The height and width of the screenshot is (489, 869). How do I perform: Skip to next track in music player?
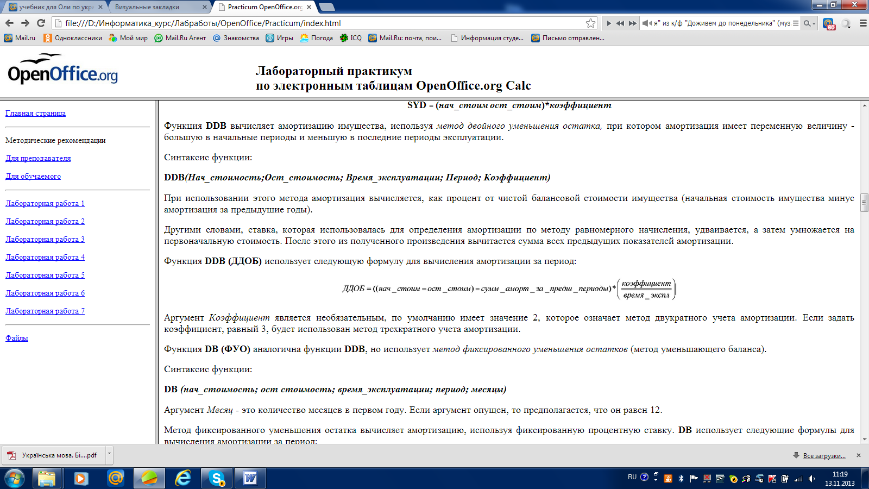(x=632, y=23)
